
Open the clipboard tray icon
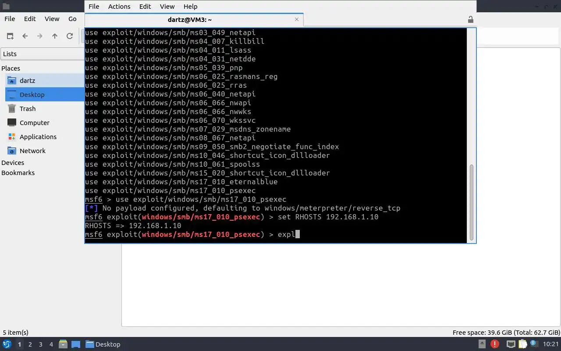pos(523,344)
